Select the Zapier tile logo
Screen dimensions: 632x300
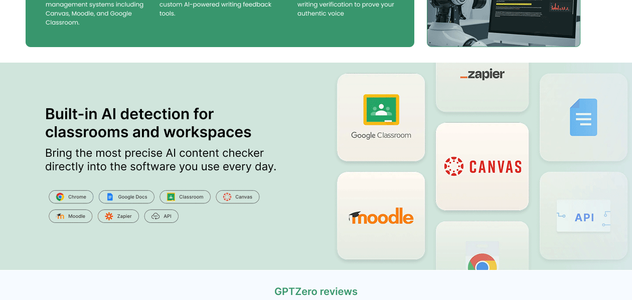coord(482,74)
